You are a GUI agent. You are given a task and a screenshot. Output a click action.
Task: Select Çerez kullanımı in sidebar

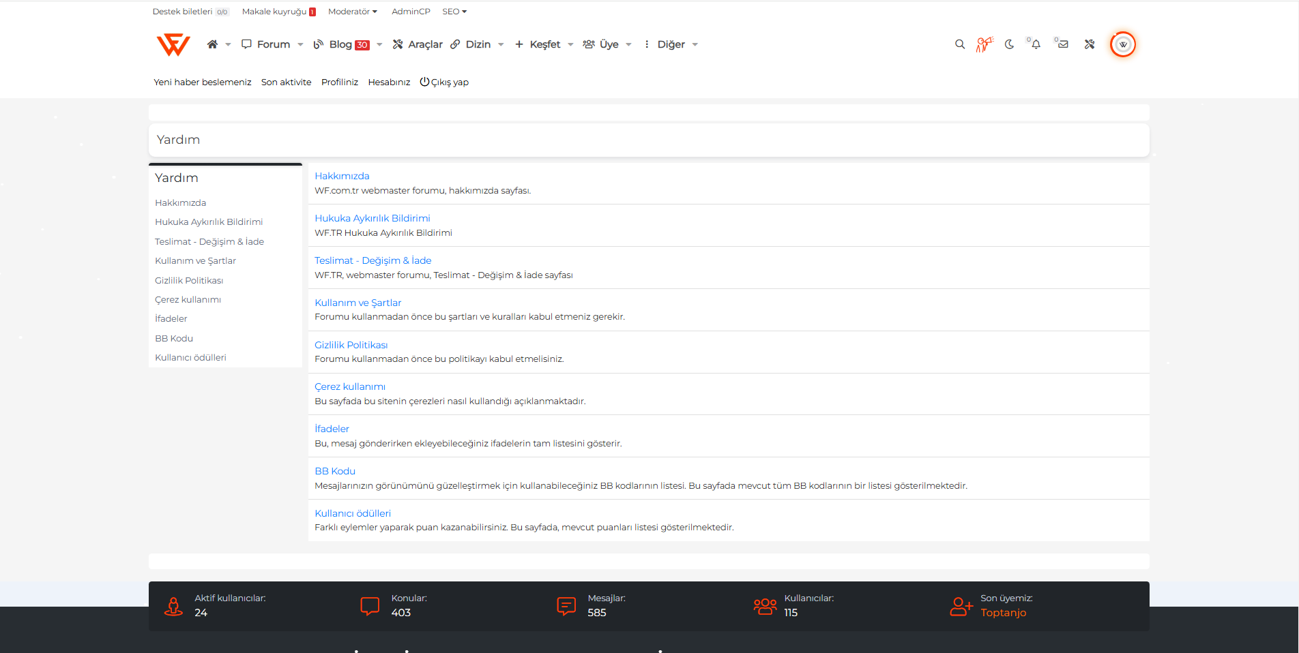[188, 299]
